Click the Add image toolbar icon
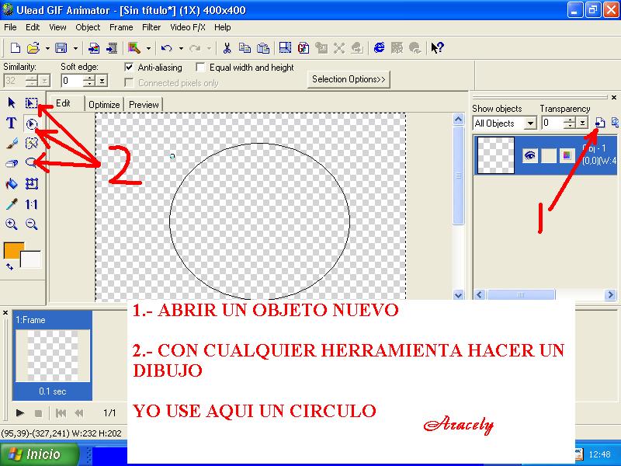This screenshot has width=621, height=466. tap(93, 48)
